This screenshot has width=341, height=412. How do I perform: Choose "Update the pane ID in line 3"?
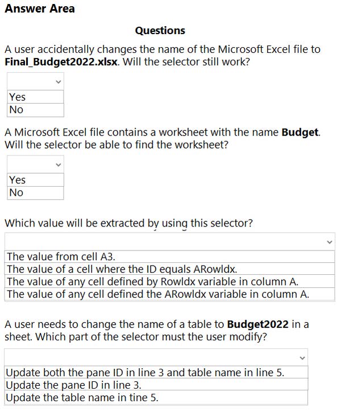pyautogui.click(x=156, y=385)
